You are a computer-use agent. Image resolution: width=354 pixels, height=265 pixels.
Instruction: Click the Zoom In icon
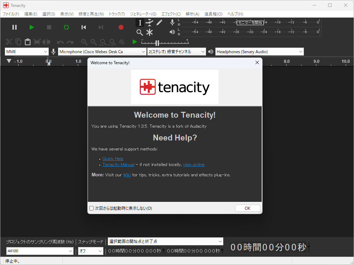84,42
